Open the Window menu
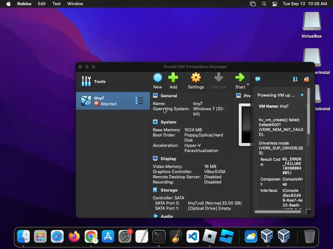333x249 pixels. [75, 4]
